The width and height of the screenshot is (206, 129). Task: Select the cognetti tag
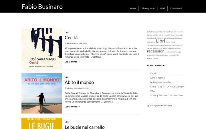[167, 35]
